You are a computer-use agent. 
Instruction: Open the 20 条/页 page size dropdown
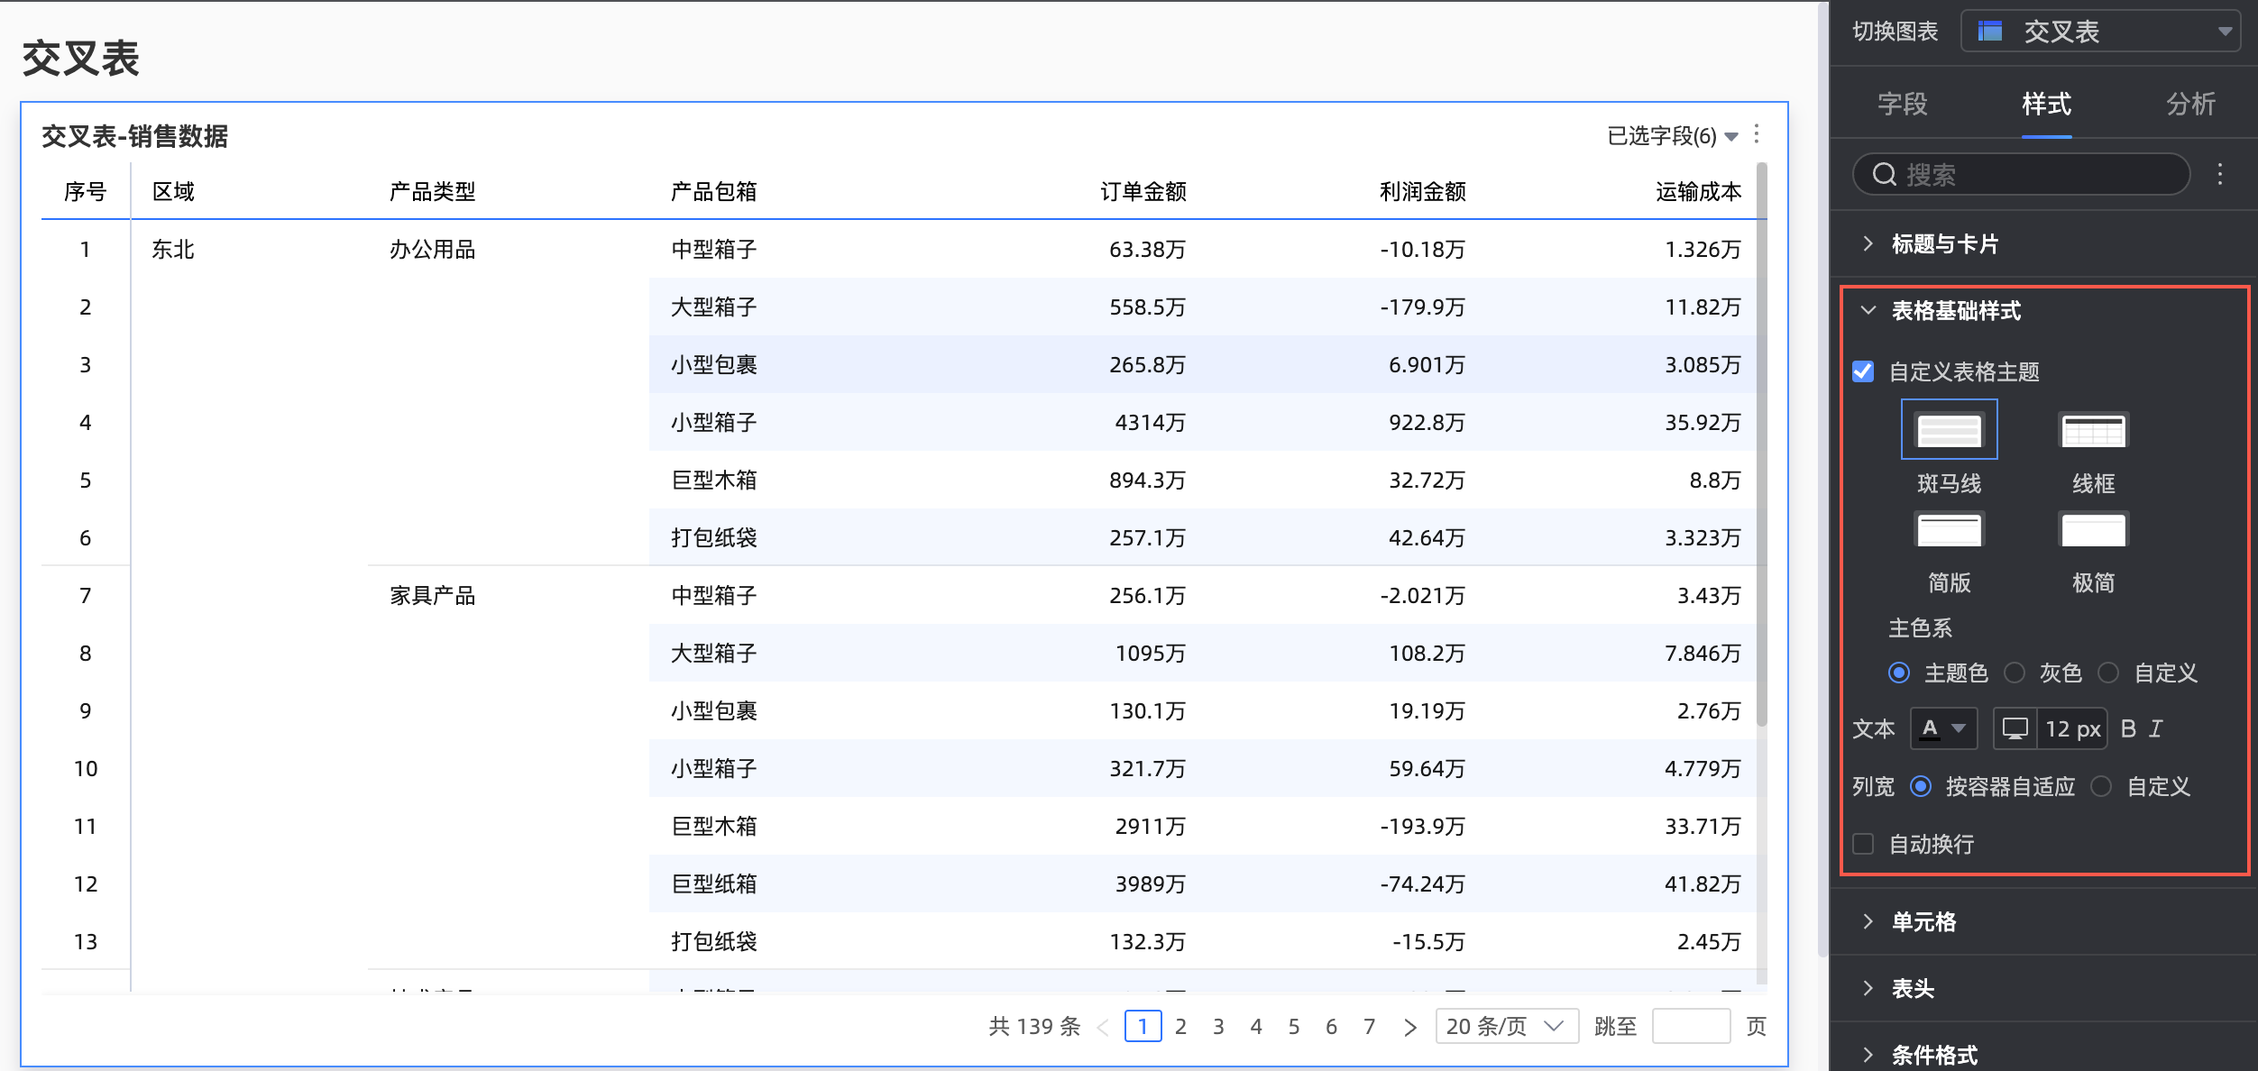(1507, 1026)
